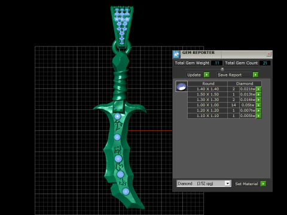Click the 0.007tw weight cell
The image size is (287, 215).
[x=248, y=110]
